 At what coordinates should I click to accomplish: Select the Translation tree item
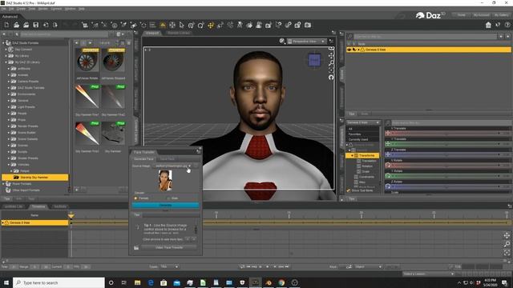(x=369, y=161)
